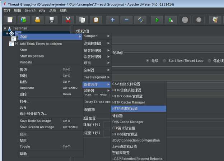Choose DNS Cache Manager menu item
Viewport: 224px width, 161px height.
139,122
